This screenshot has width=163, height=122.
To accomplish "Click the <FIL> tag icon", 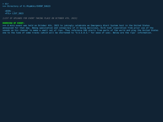I will click(x=8, y=13).
